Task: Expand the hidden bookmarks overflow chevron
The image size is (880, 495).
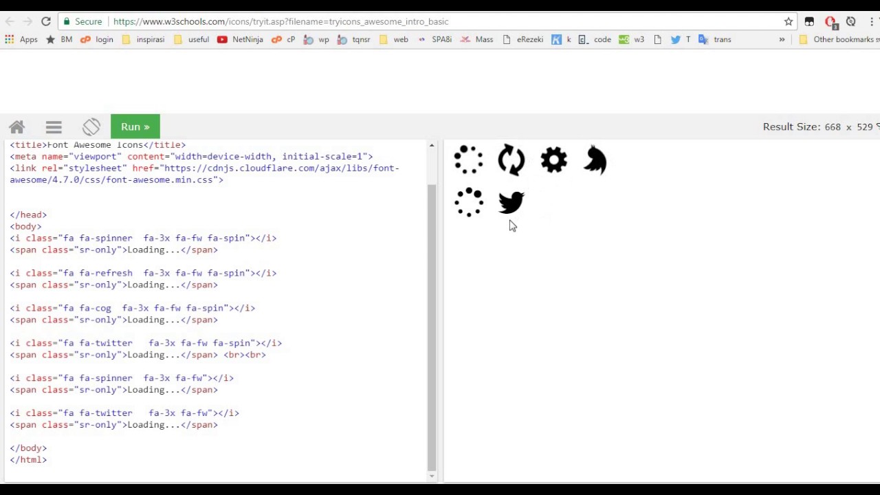Action: pos(782,40)
